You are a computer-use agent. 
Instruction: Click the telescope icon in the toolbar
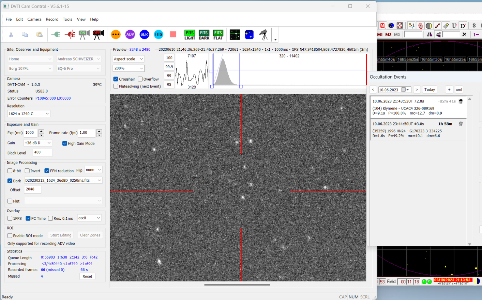click(x=263, y=34)
